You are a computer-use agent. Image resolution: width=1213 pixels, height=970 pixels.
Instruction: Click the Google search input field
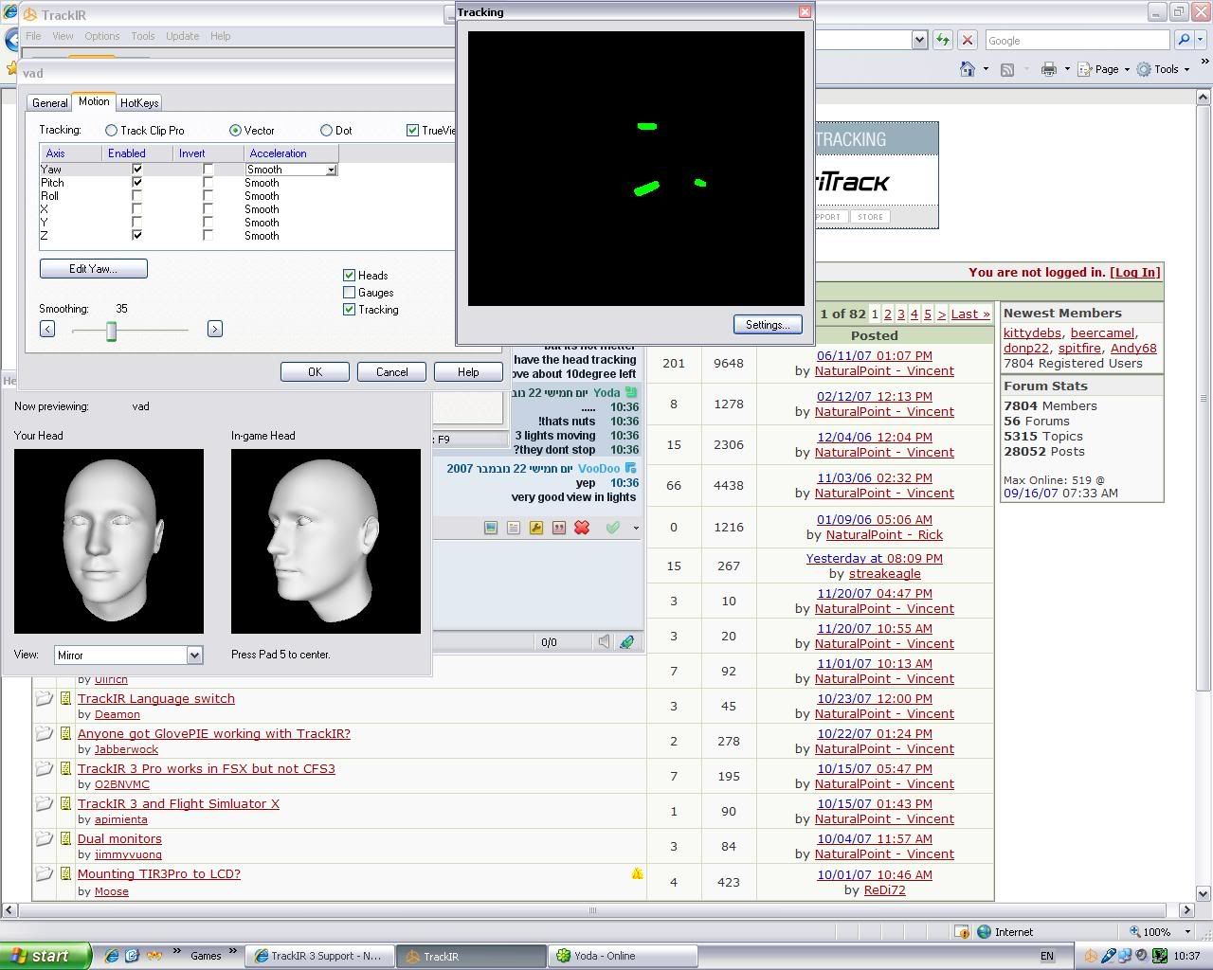pos(1076,41)
